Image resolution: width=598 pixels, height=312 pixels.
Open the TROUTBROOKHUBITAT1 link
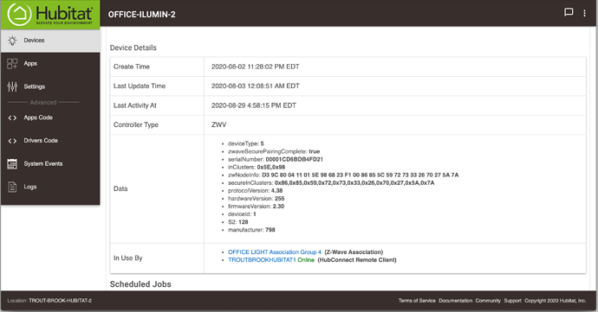tap(262, 260)
